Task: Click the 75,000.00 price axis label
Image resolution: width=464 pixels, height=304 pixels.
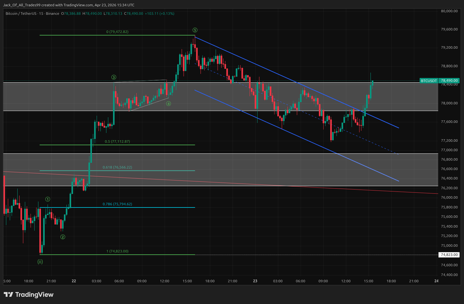Action: 450,246
